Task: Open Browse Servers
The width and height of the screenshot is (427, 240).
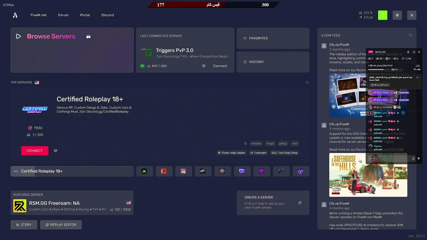Action: pos(72,50)
